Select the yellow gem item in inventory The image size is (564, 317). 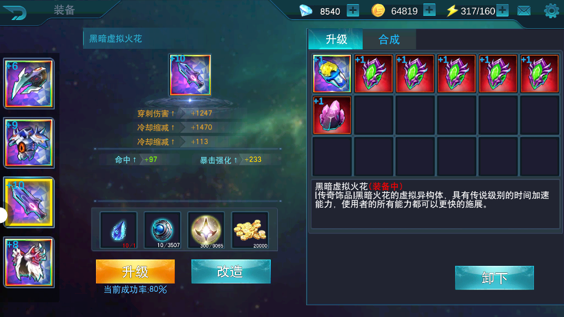click(331, 74)
